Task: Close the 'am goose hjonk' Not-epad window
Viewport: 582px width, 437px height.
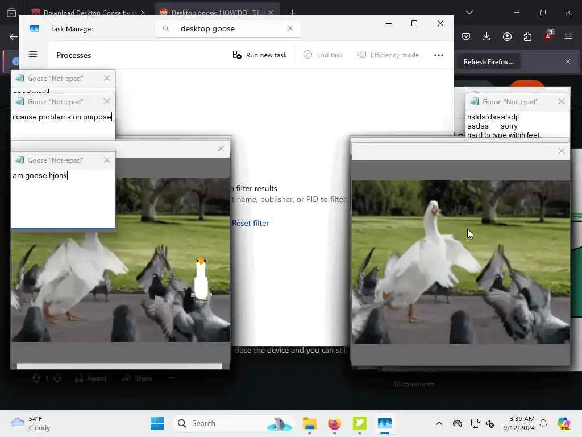Action: [x=107, y=160]
